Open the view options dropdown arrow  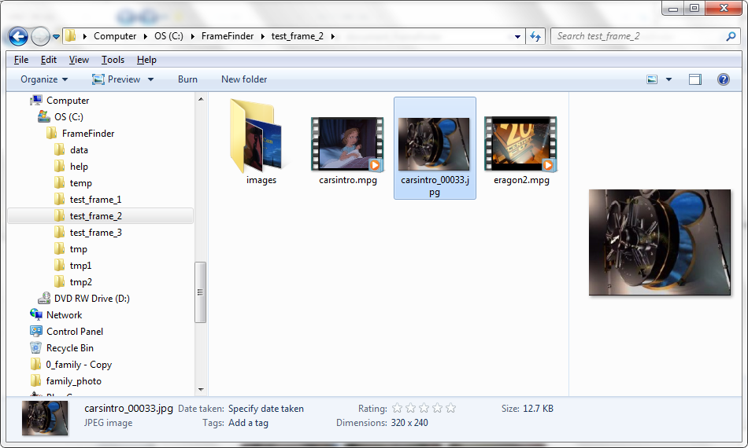[668, 79]
